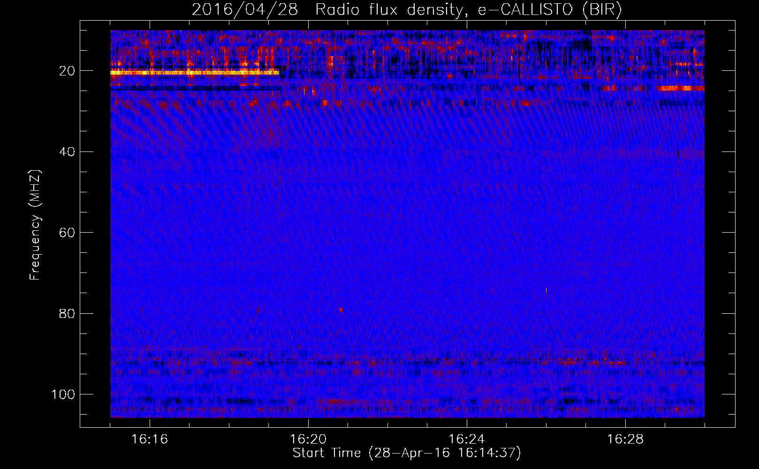The image size is (759, 469).
Task: Click the 'Start Time (28-Apr-16 16:14:37)' label
Action: pos(407,453)
